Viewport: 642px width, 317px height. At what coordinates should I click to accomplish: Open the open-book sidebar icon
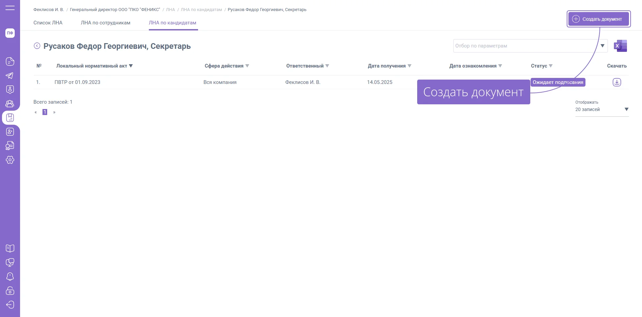click(x=10, y=248)
